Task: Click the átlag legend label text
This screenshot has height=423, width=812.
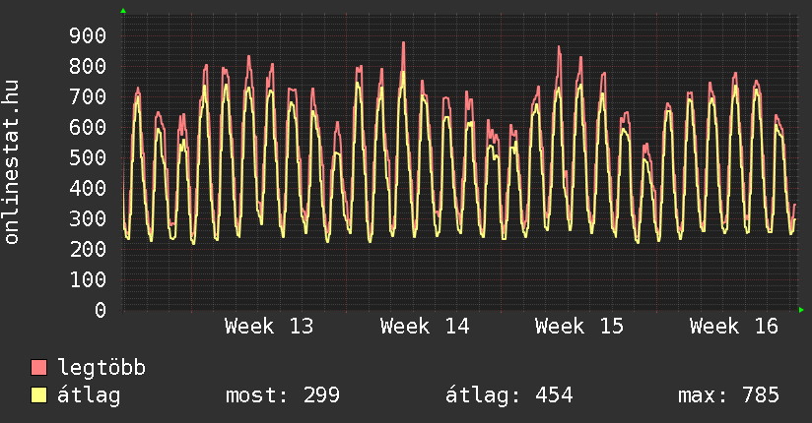Action: pyautogui.click(x=89, y=395)
